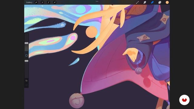194x109 pixels.
Task: Open the orange active color swatch
Action: coord(167,2)
